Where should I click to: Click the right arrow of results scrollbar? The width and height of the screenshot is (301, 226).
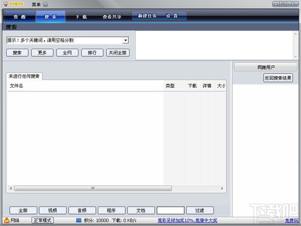222,188
